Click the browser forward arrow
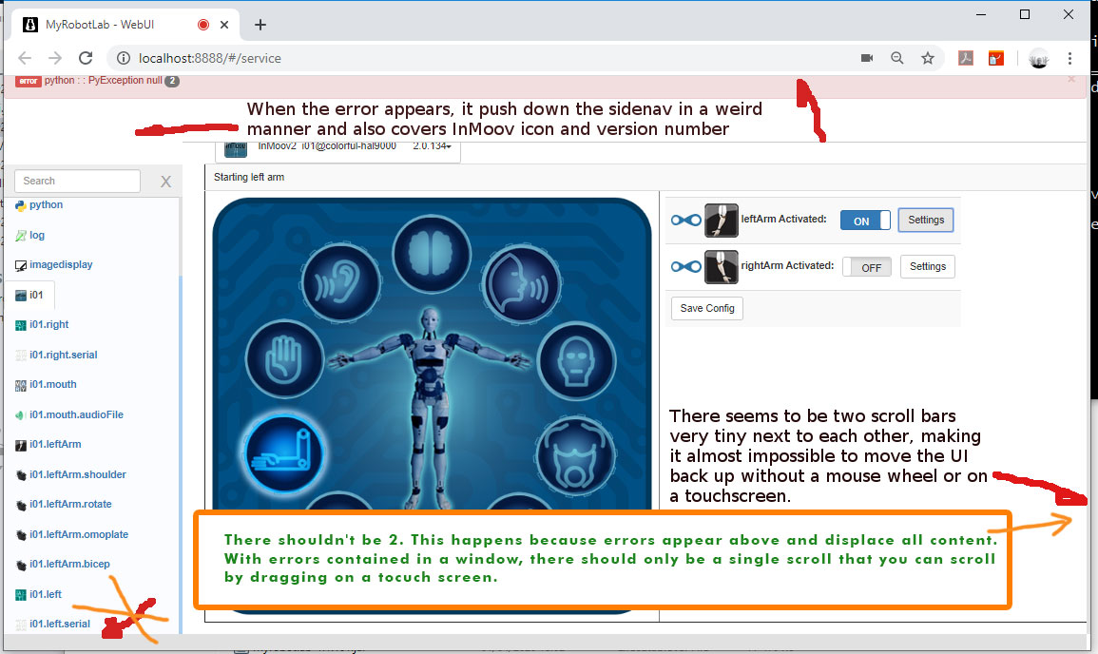Screen dimensions: 1098x654 point(54,58)
